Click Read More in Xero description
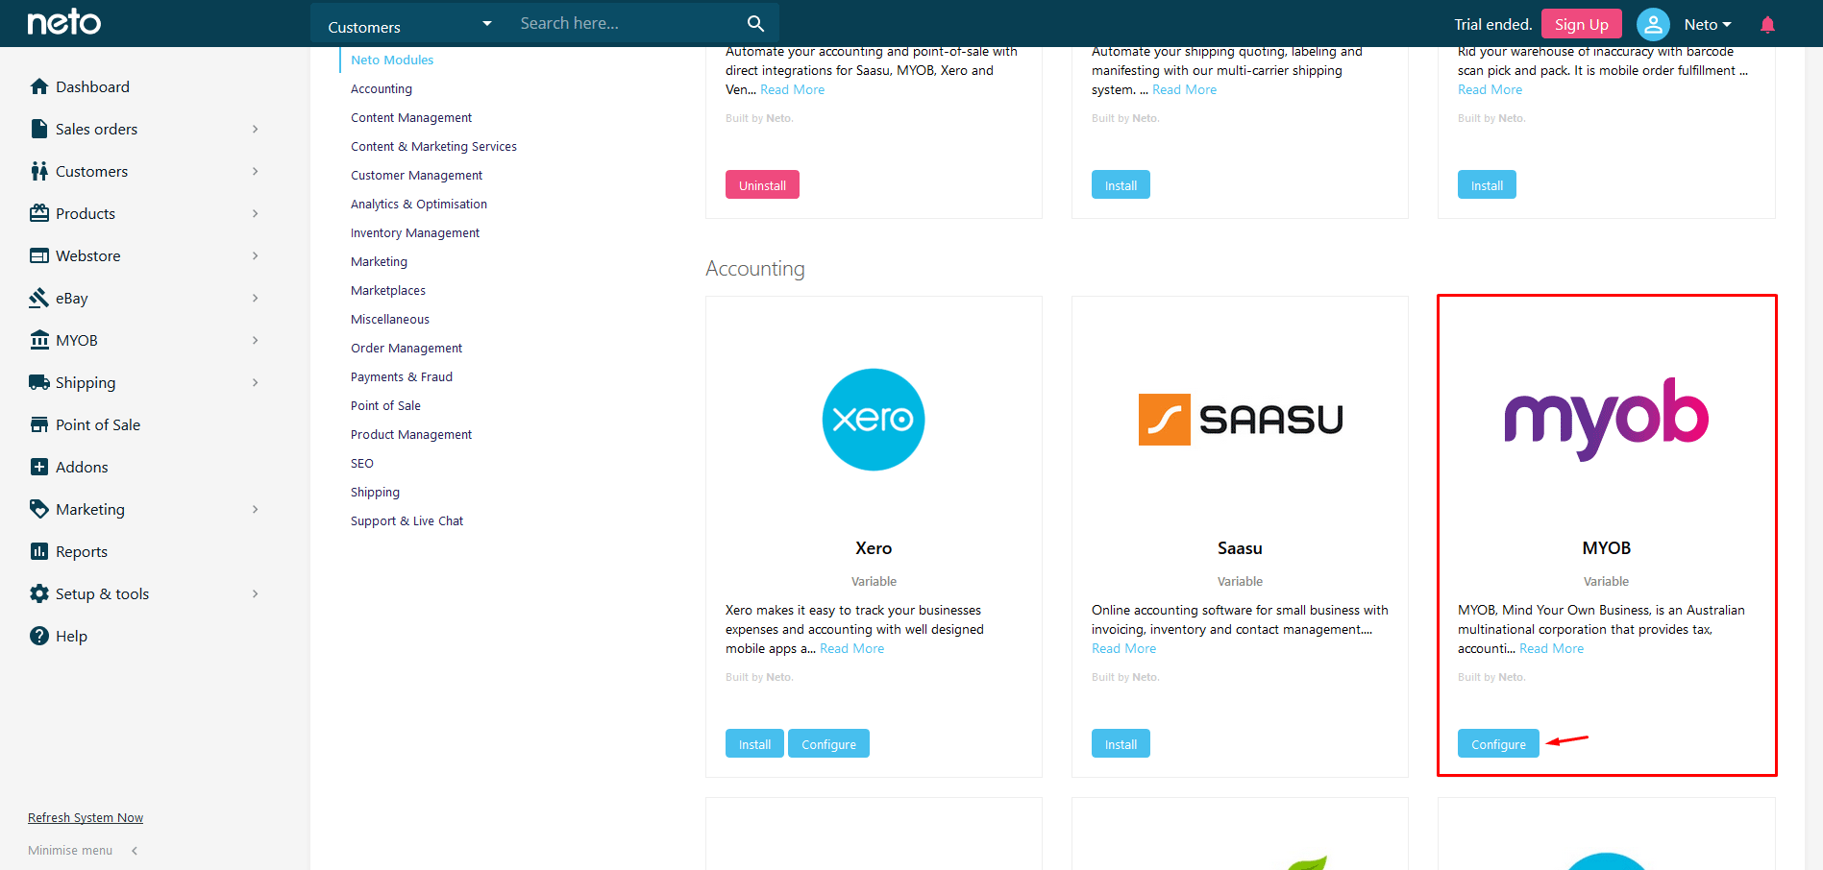The width and height of the screenshot is (1823, 870). [851, 648]
